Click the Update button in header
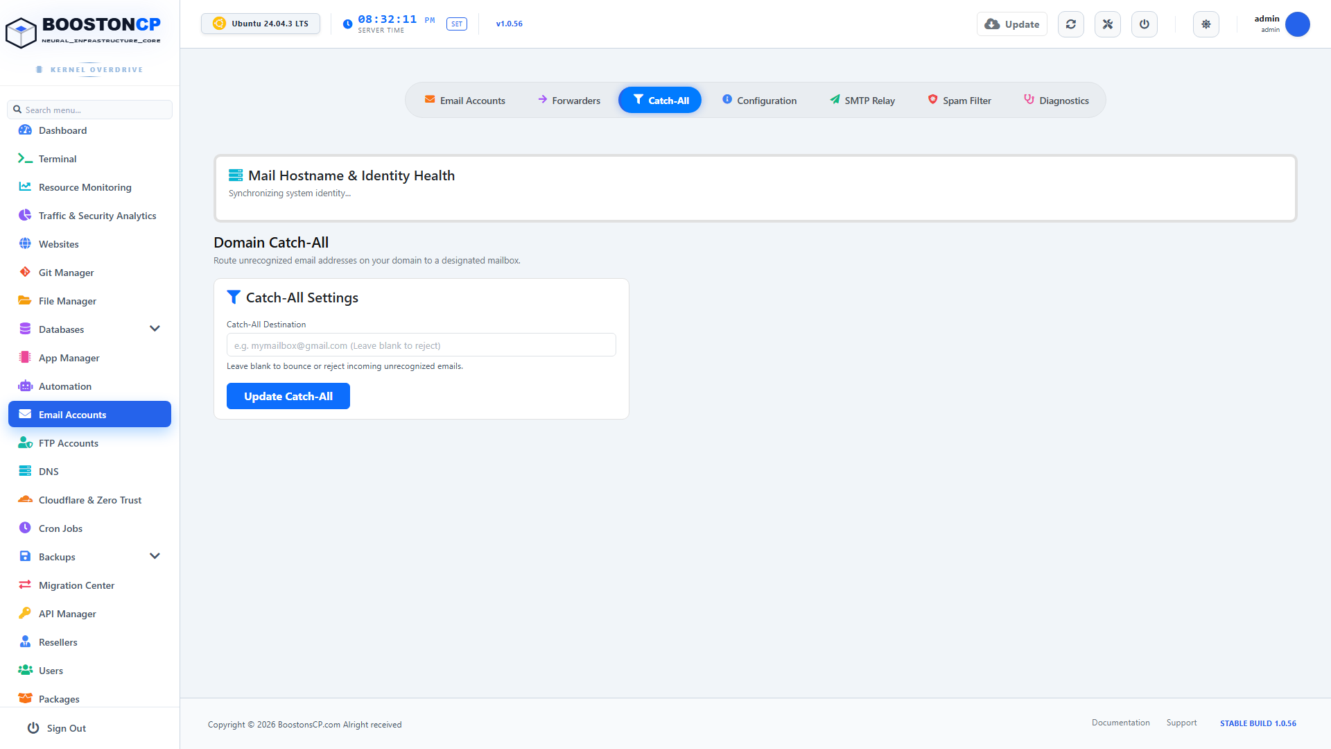The height and width of the screenshot is (749, 1331). click(x=1012, y=24)
